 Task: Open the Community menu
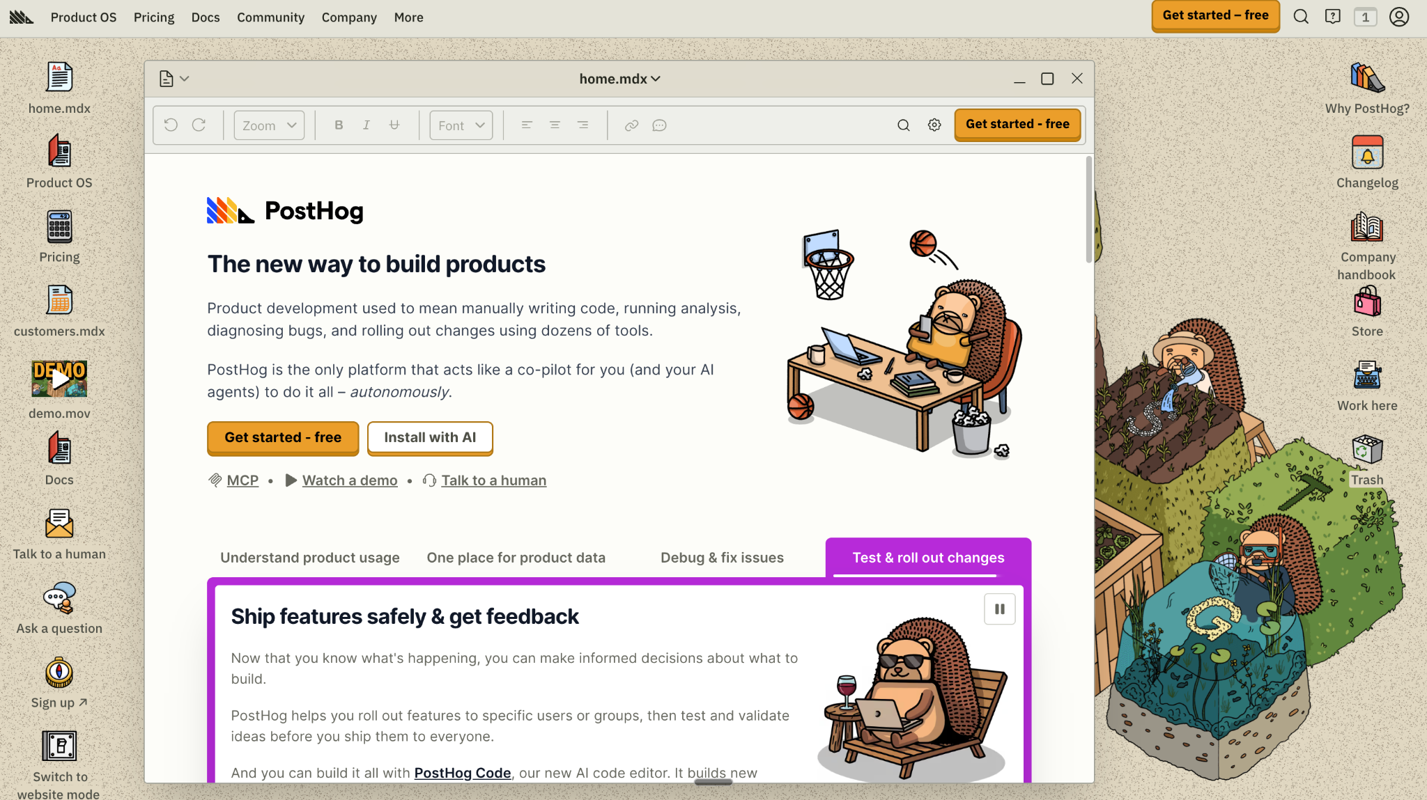point(270,17)
